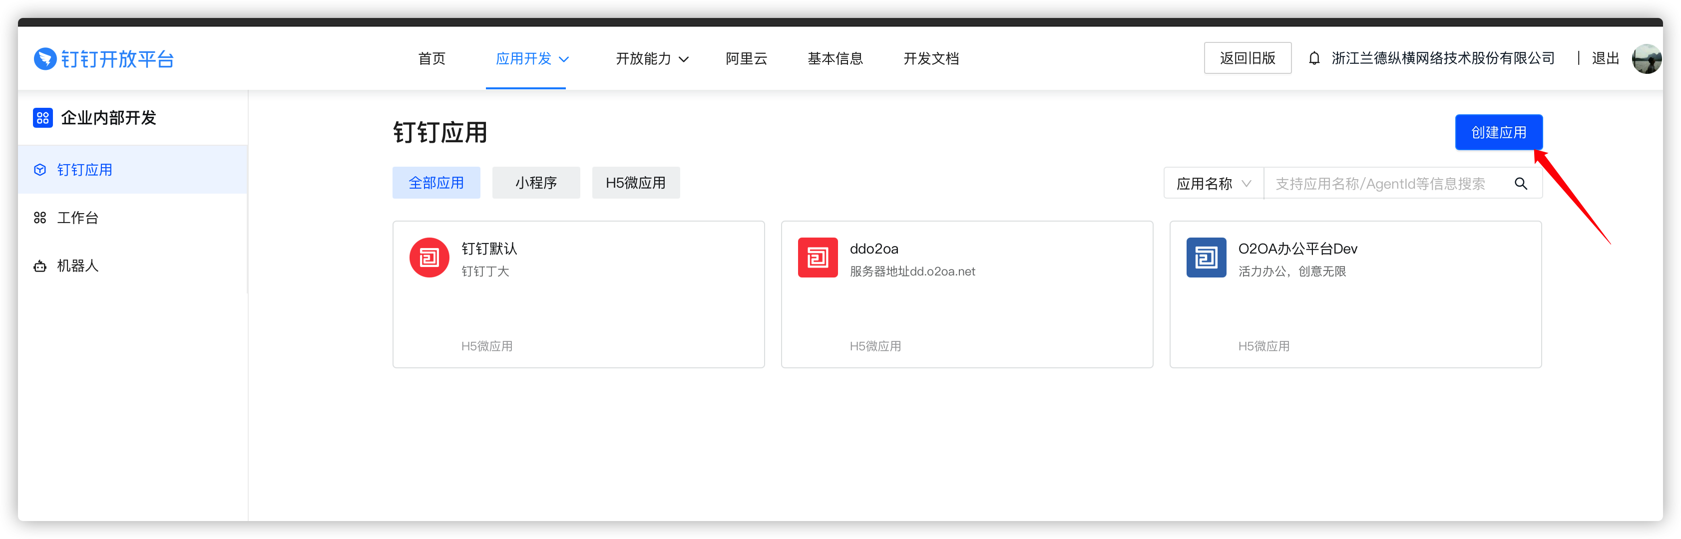Expand the 开放能力 menu chevron
The height and width of the screenshot is (539, 1681).
683,59
